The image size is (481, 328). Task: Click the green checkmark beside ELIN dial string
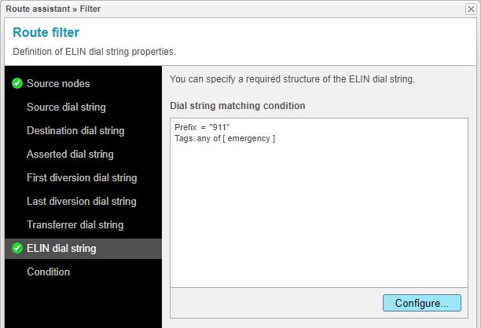(x=17, y=248)
